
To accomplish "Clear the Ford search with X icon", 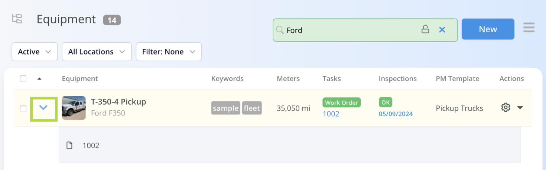I will [x=442, y=30].
